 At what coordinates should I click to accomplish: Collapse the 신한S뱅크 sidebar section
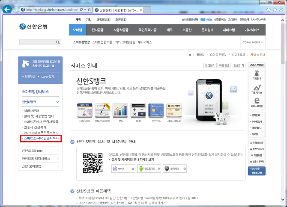(x=57, y=102)
